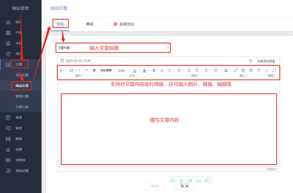Open 功能设置 under articles
293x193 pixels.
22,75
